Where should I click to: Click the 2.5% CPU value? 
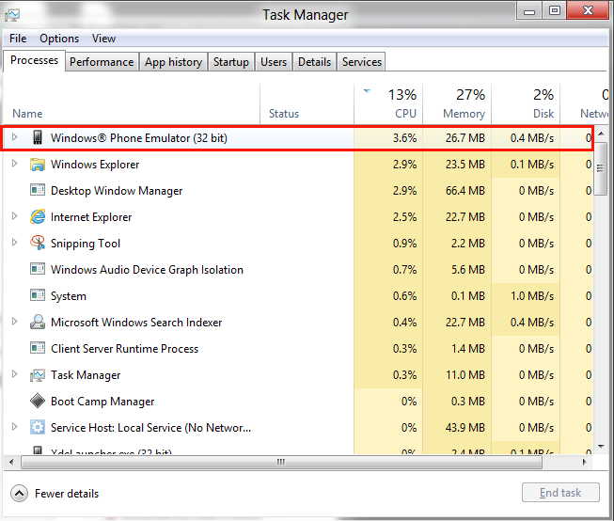405,217
